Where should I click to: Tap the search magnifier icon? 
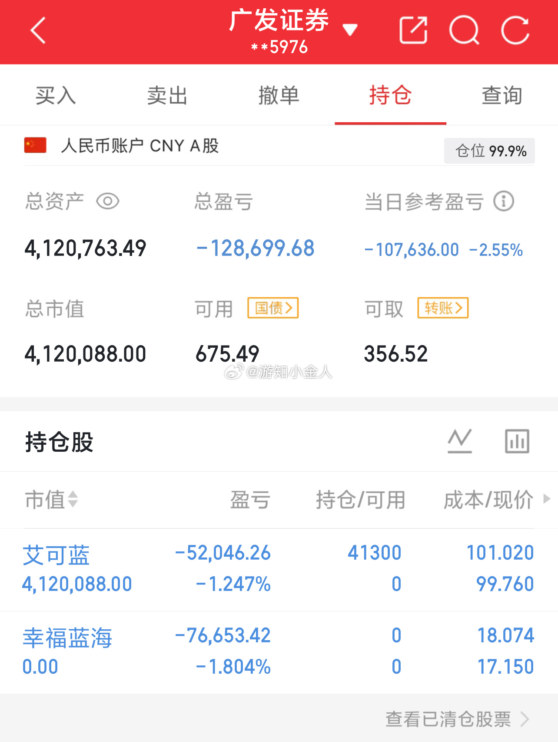[464, 30]
